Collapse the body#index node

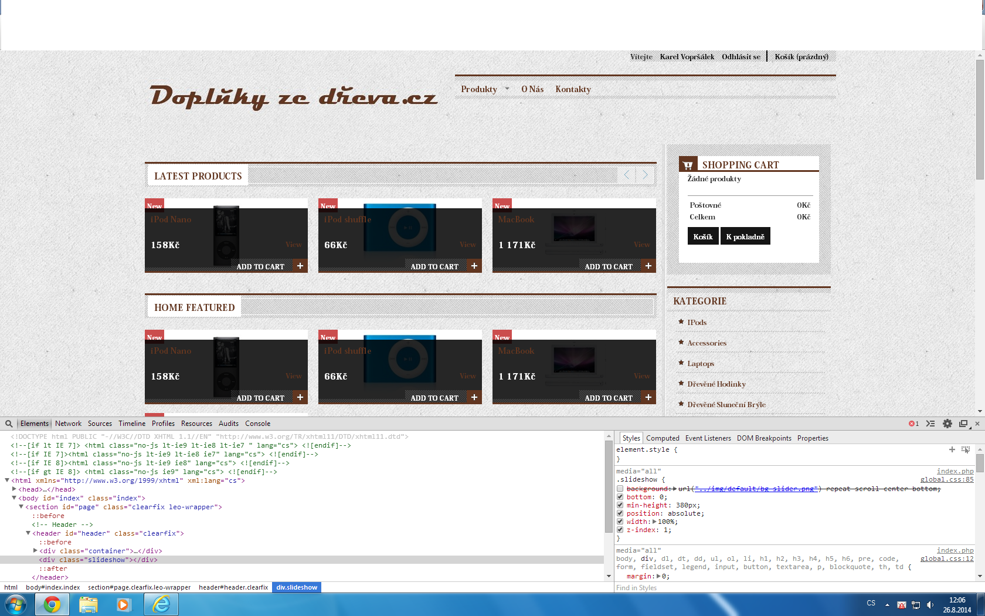tap(14, 498)
